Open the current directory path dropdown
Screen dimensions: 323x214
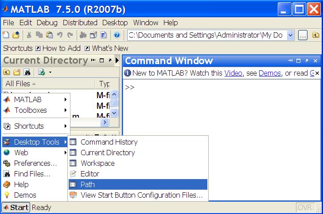tap(290, 35)
